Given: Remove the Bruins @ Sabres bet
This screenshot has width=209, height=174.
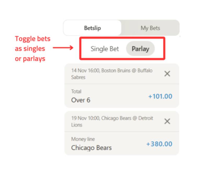Looking at the screenshot, I should point(167,74).
